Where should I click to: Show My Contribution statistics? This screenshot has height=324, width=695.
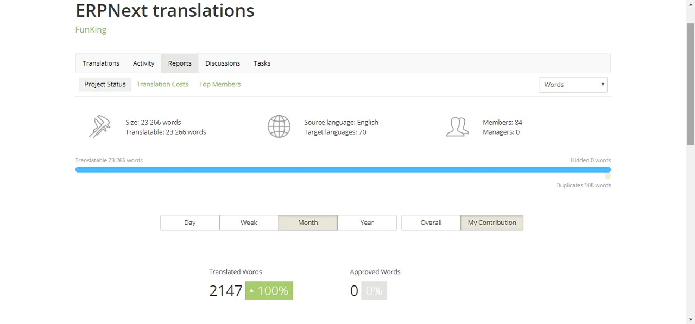(x=492, y=223)
